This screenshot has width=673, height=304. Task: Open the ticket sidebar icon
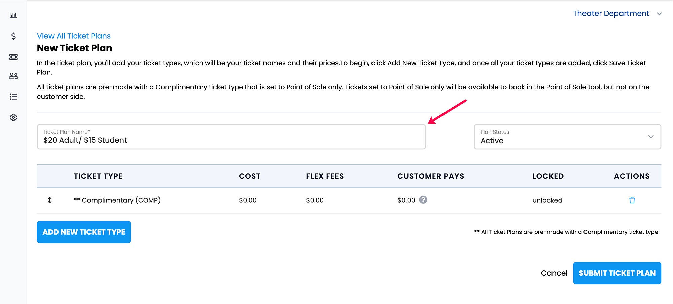click(13, 57)
